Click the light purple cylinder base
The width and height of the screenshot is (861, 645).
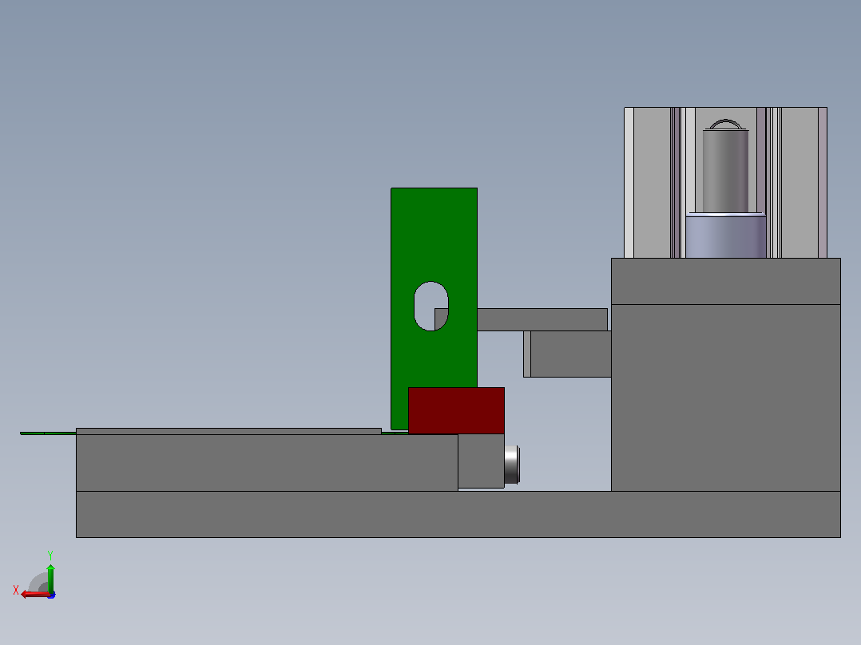coord(725,236)
